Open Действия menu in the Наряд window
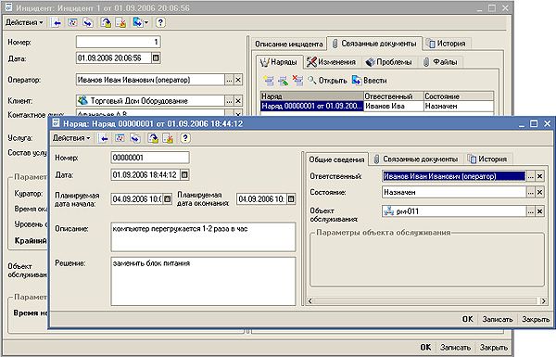Image resolution: width=556 pixels, height=357 pixels. [71, 138]
